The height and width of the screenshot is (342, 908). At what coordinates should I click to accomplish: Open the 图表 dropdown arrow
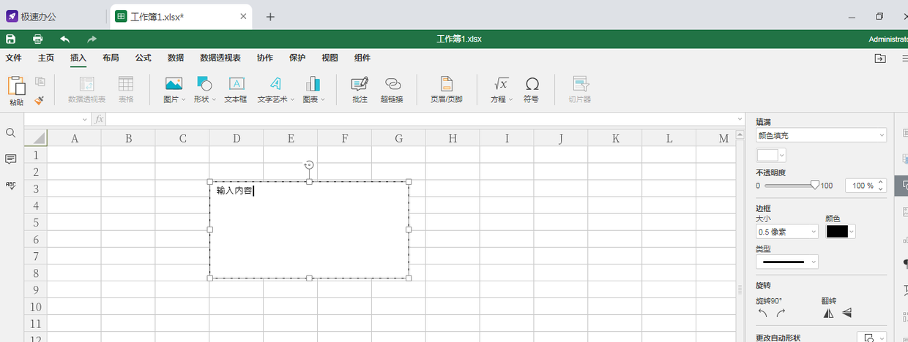(x=323, y=99)
